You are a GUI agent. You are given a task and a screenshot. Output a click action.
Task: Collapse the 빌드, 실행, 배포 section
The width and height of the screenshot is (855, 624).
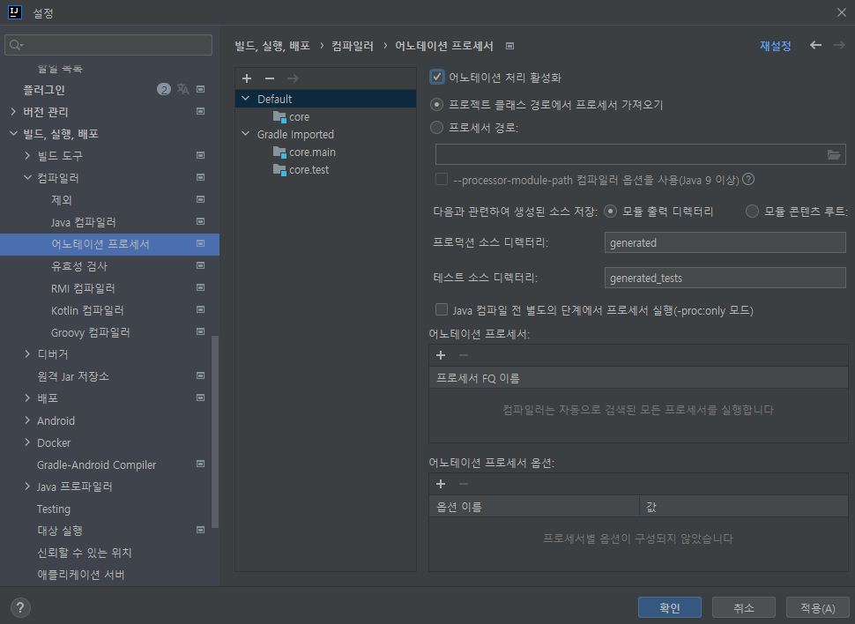tap(13, 134)
